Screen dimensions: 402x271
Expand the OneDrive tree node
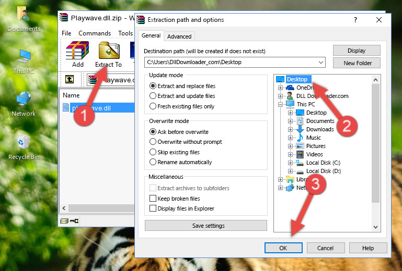(281, 88)
